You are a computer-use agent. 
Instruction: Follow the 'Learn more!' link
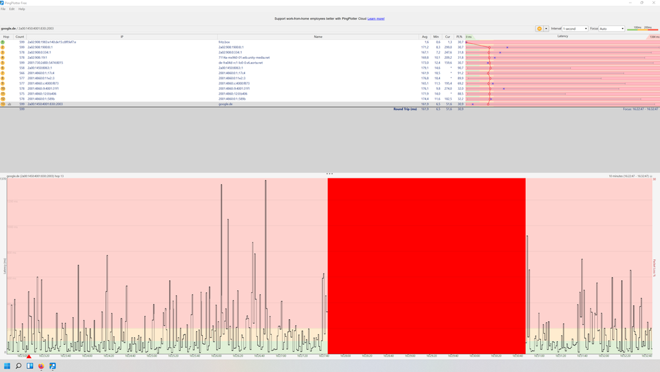376,19
